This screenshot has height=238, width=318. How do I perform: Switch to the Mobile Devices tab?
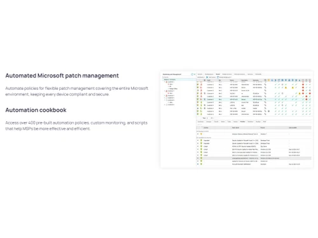(x=227, y=74)
